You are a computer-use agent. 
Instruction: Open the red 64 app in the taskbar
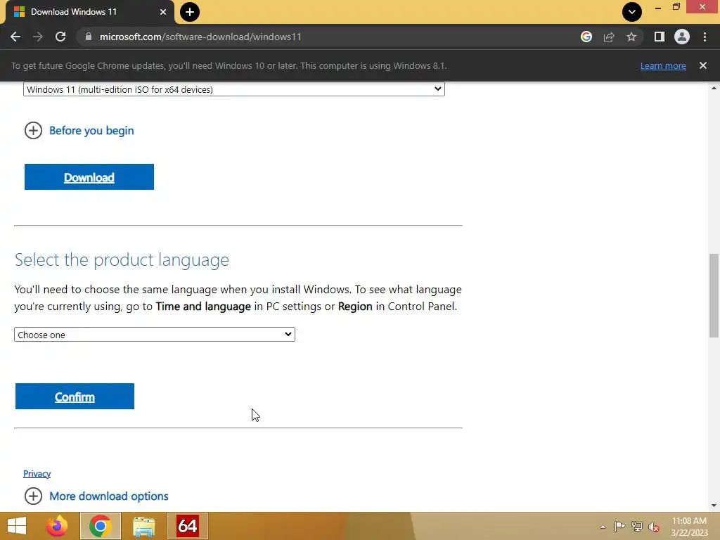188,526
